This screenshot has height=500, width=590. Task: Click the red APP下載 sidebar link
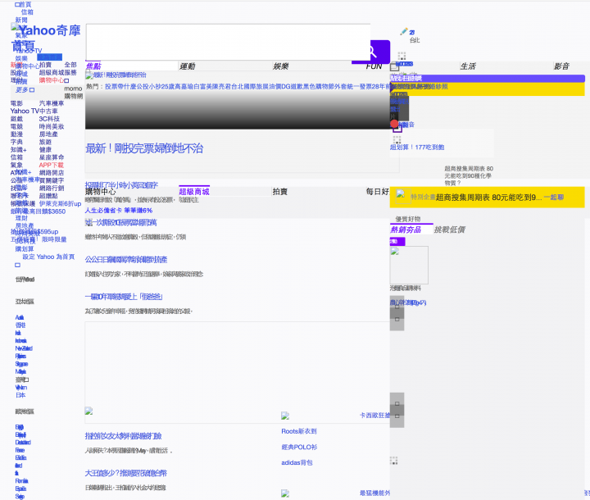(x=51, y=166)
